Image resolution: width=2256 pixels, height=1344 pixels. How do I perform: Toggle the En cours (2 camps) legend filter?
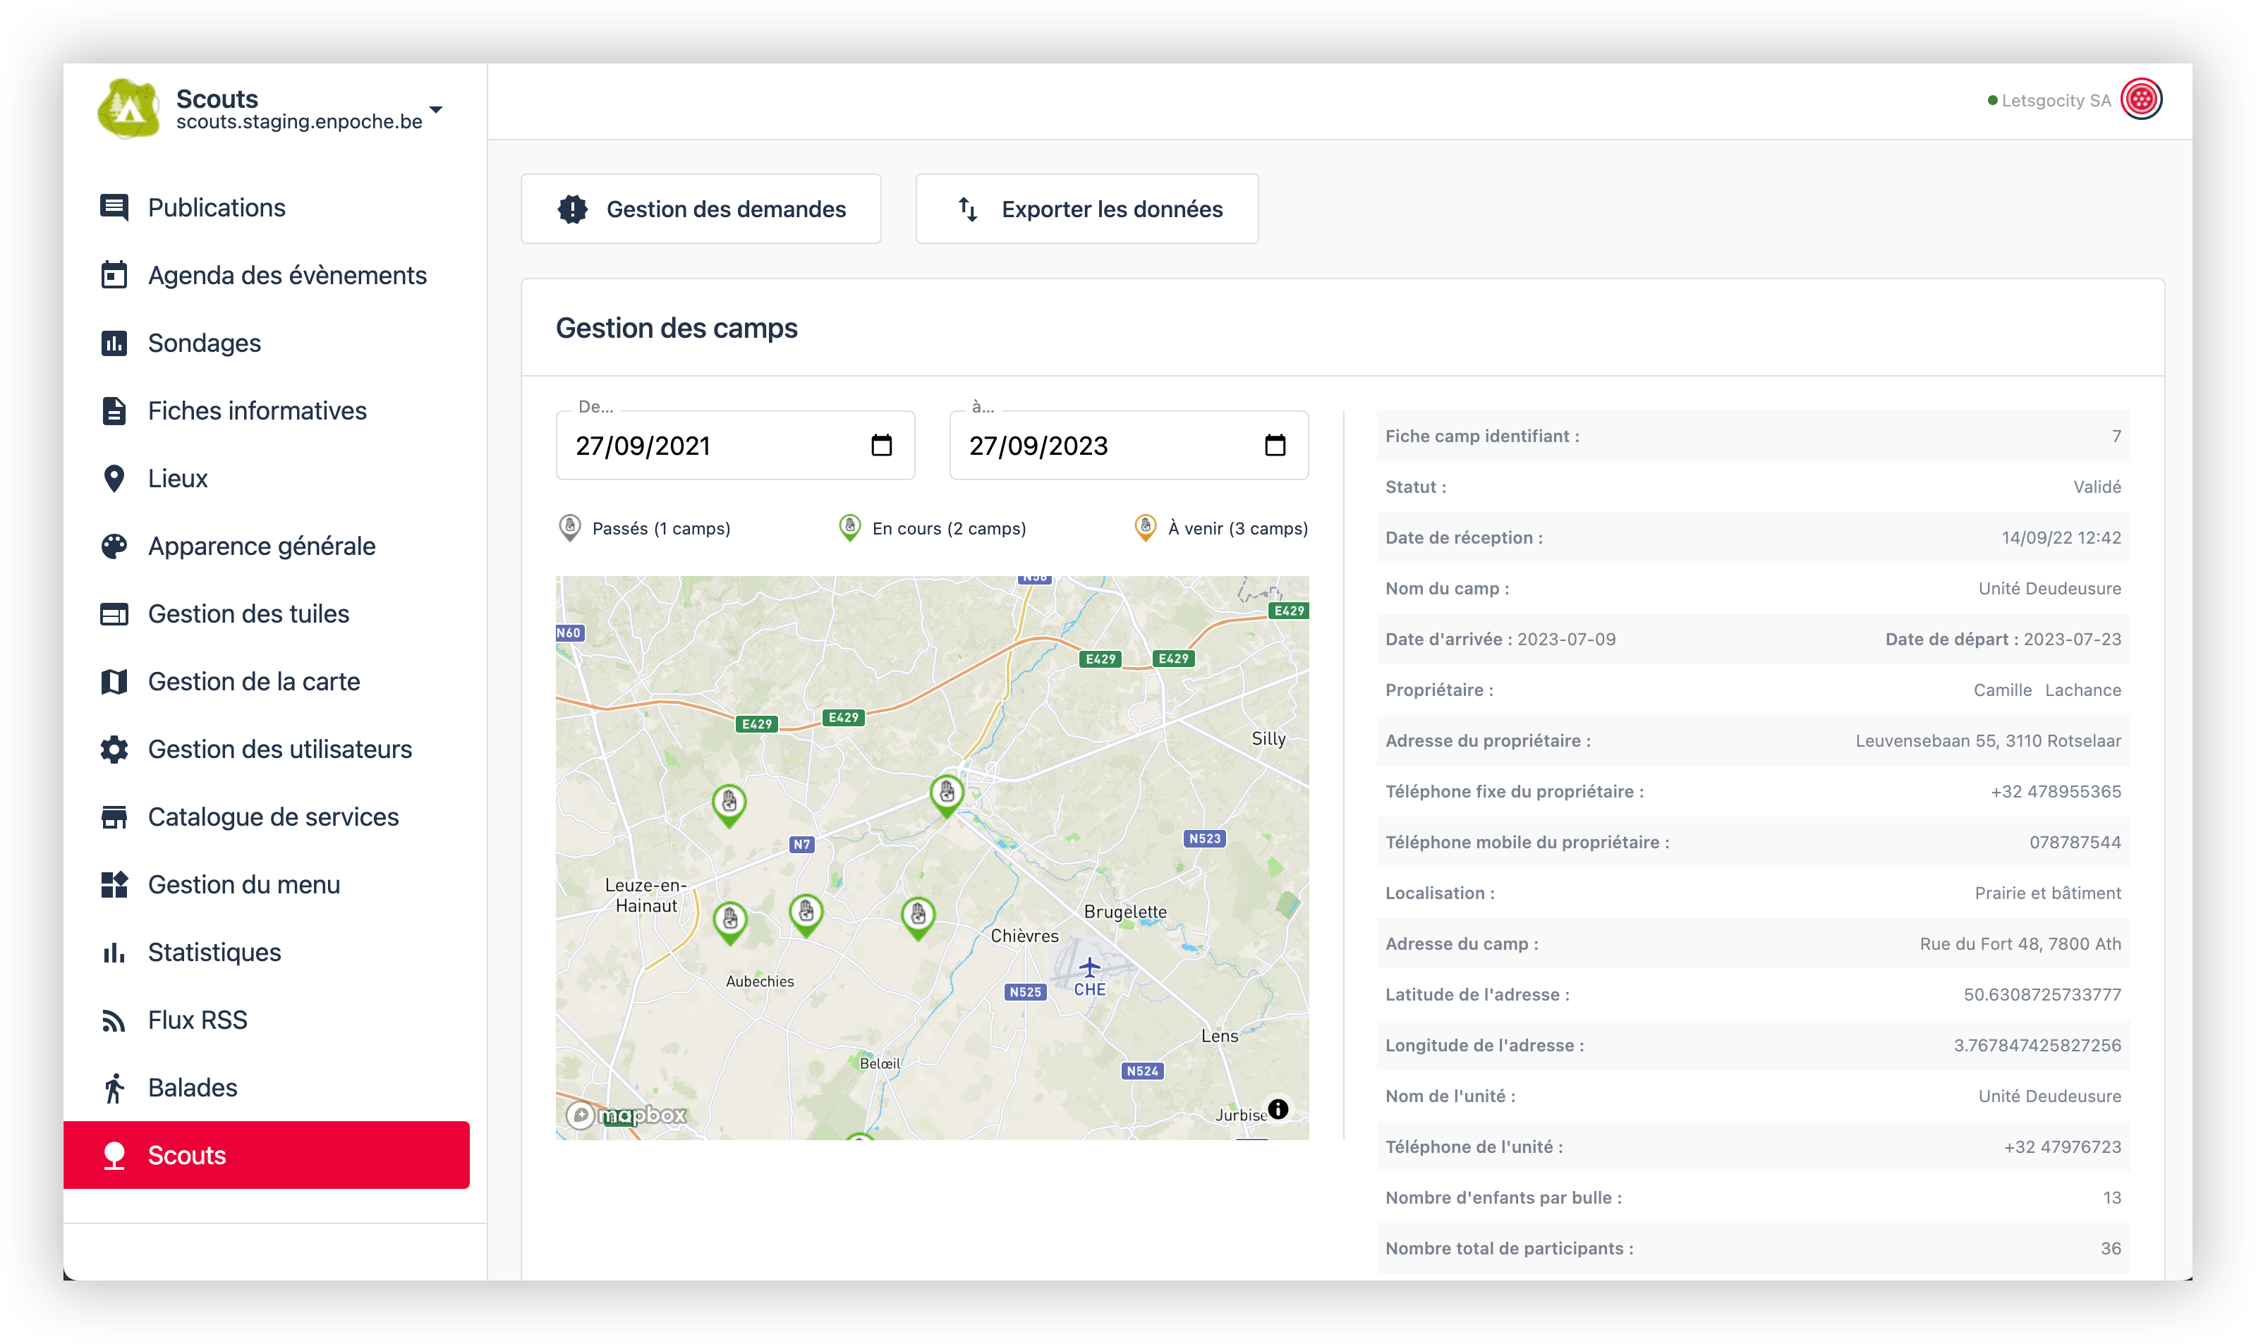(931, 528)
